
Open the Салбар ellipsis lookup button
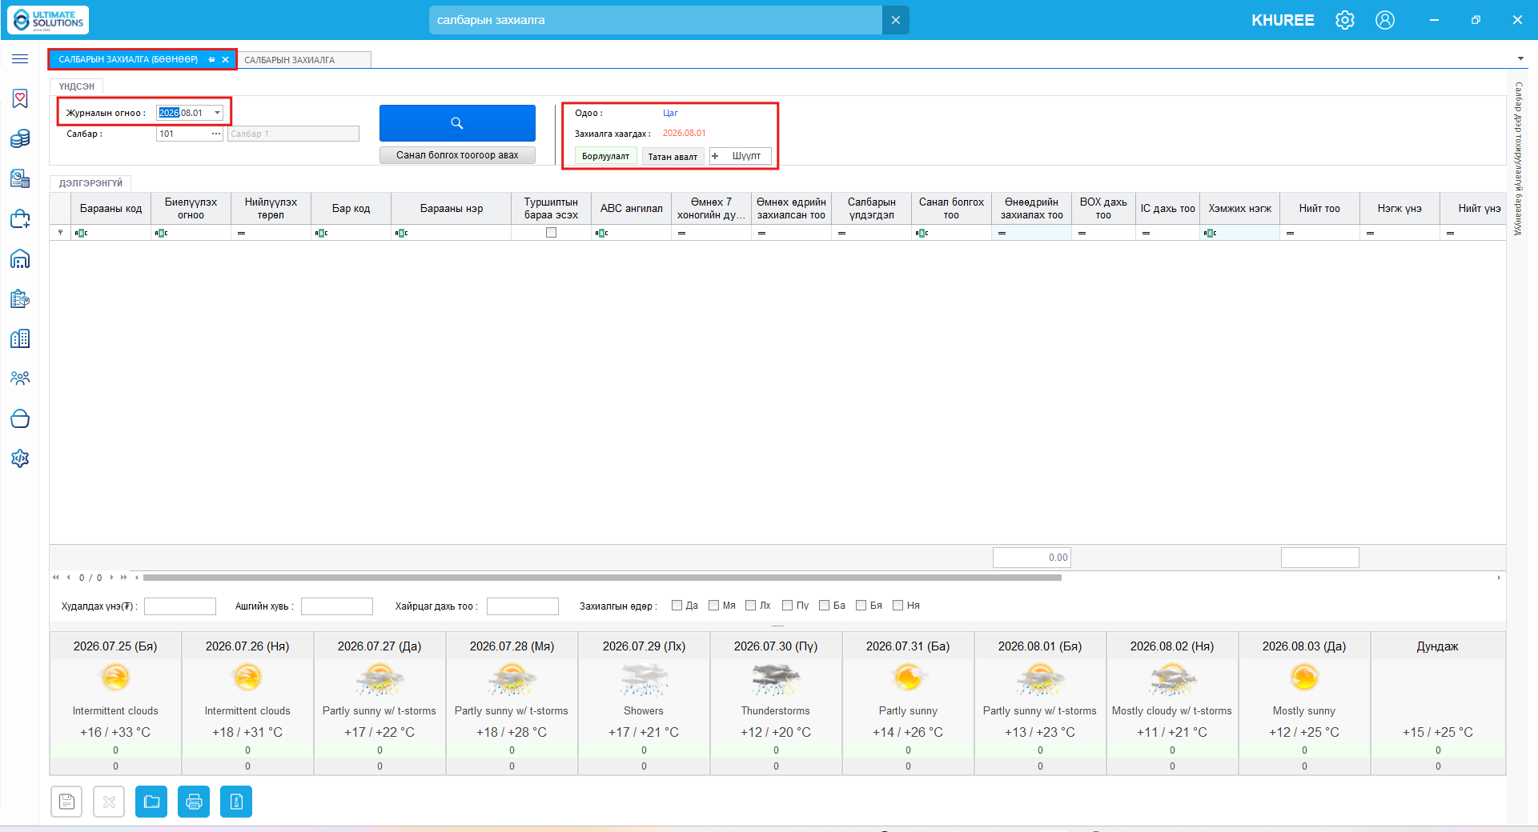[216, 134]
